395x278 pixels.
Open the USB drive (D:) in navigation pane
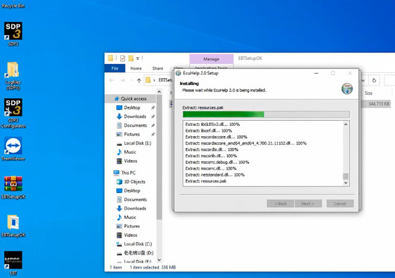pos(138,253)
